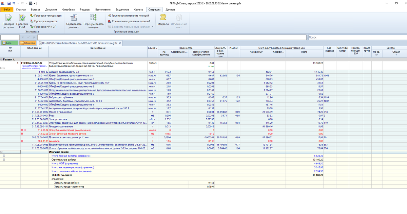Select the red Арматура row
The image size is (407, 214).
tap(203, 141)
